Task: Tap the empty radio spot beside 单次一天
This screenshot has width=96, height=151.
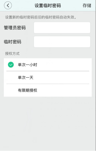Action: click(11, 78)
